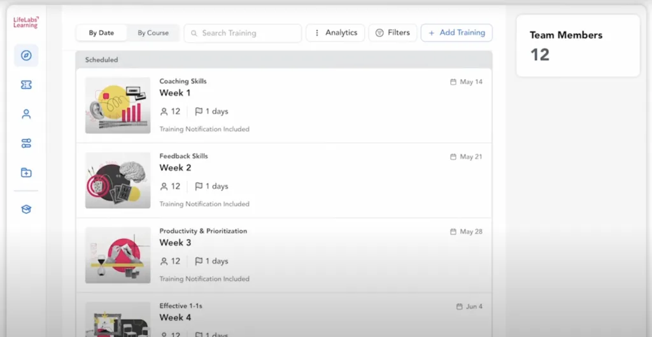Click the attendee person icon in Week 1
This screenshot has height=337, width=652.
point(164,111)
